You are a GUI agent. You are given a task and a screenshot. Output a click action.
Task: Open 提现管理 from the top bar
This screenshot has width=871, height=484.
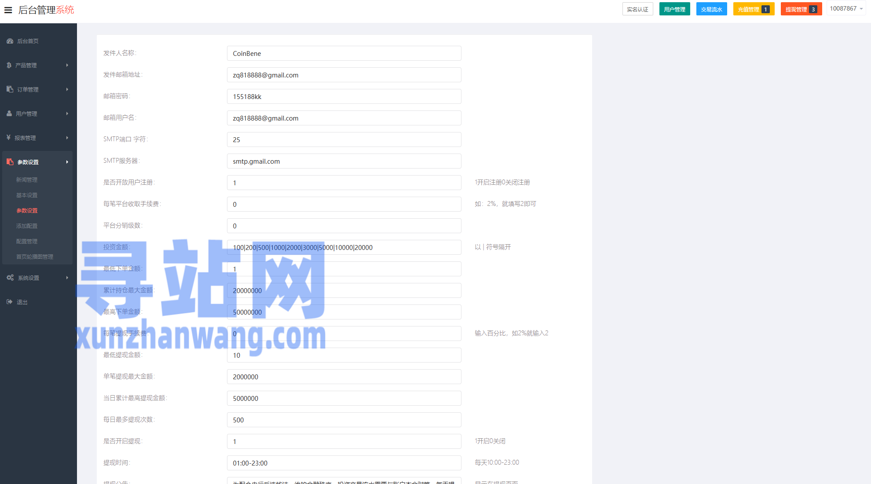[801, 9]
